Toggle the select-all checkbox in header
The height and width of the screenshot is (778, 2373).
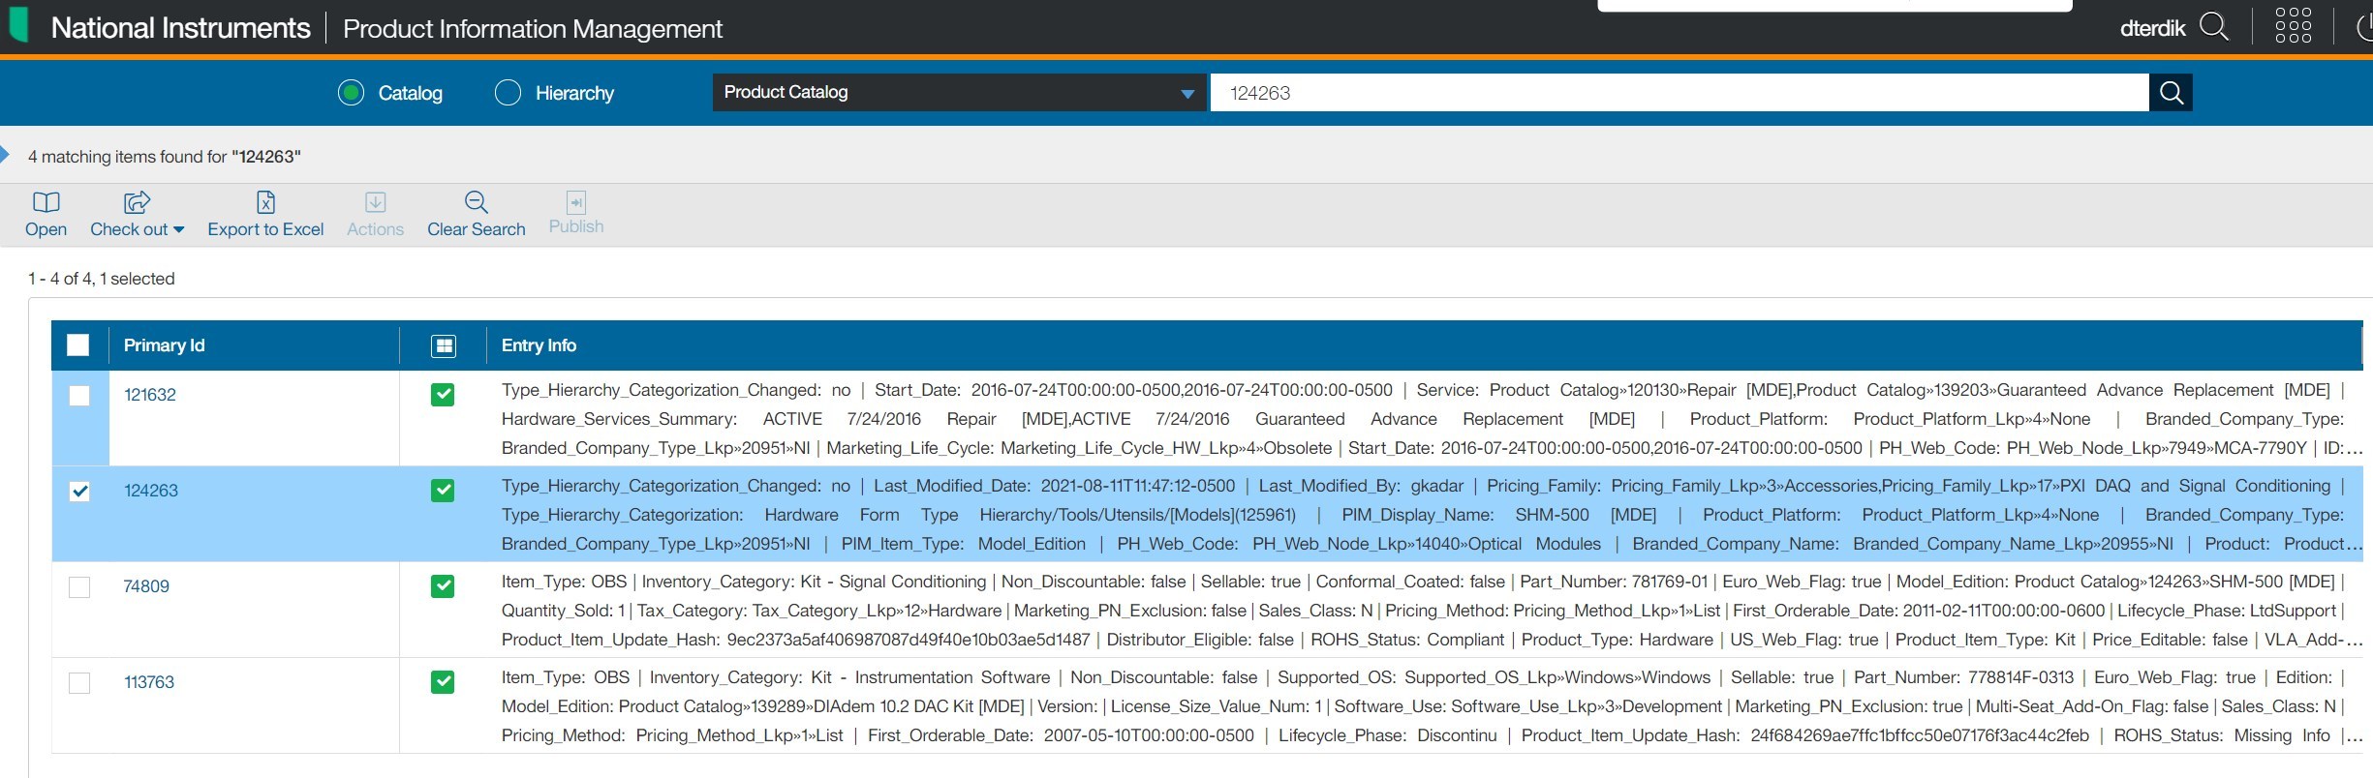(x=78, y=345)
